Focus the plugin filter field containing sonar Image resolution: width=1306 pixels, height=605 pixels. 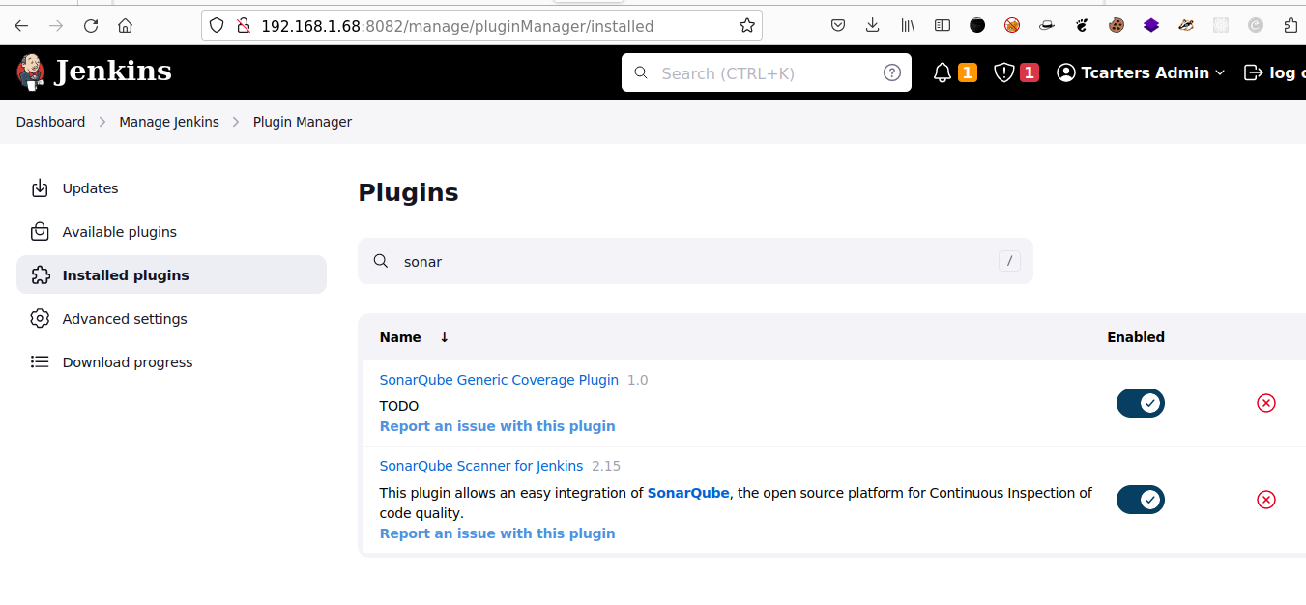[695, 261]
